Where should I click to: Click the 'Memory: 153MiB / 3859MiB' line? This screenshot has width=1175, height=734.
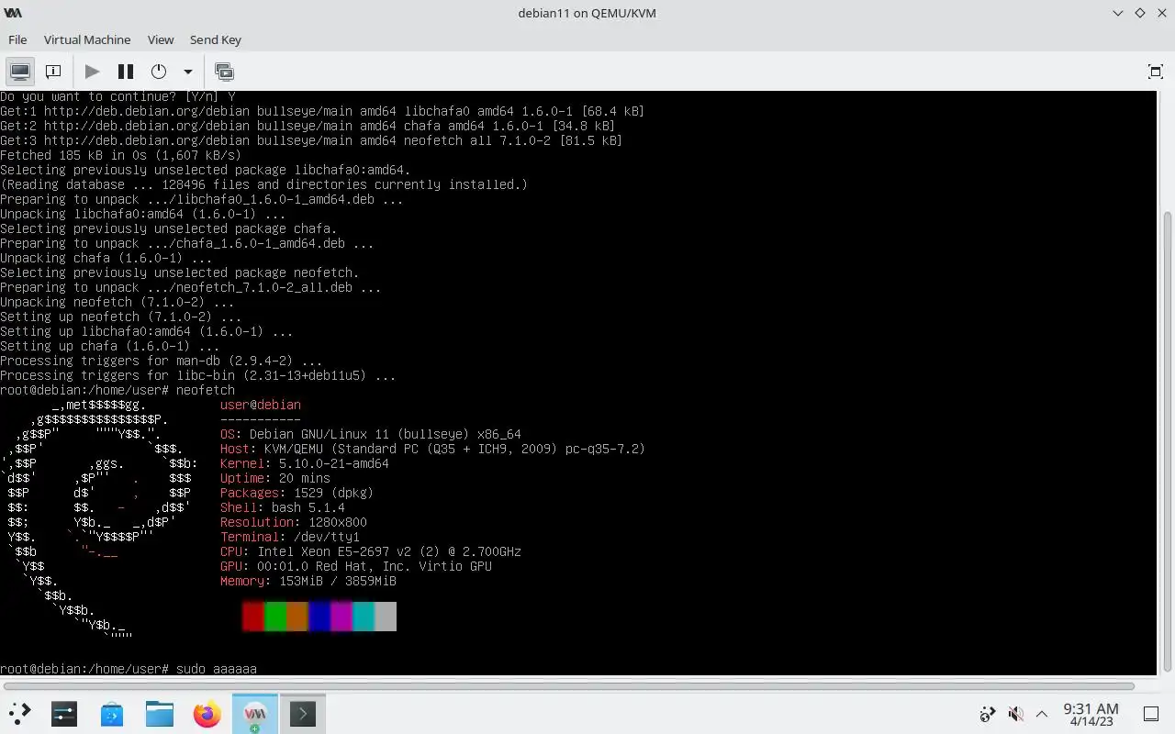[308, 581]
